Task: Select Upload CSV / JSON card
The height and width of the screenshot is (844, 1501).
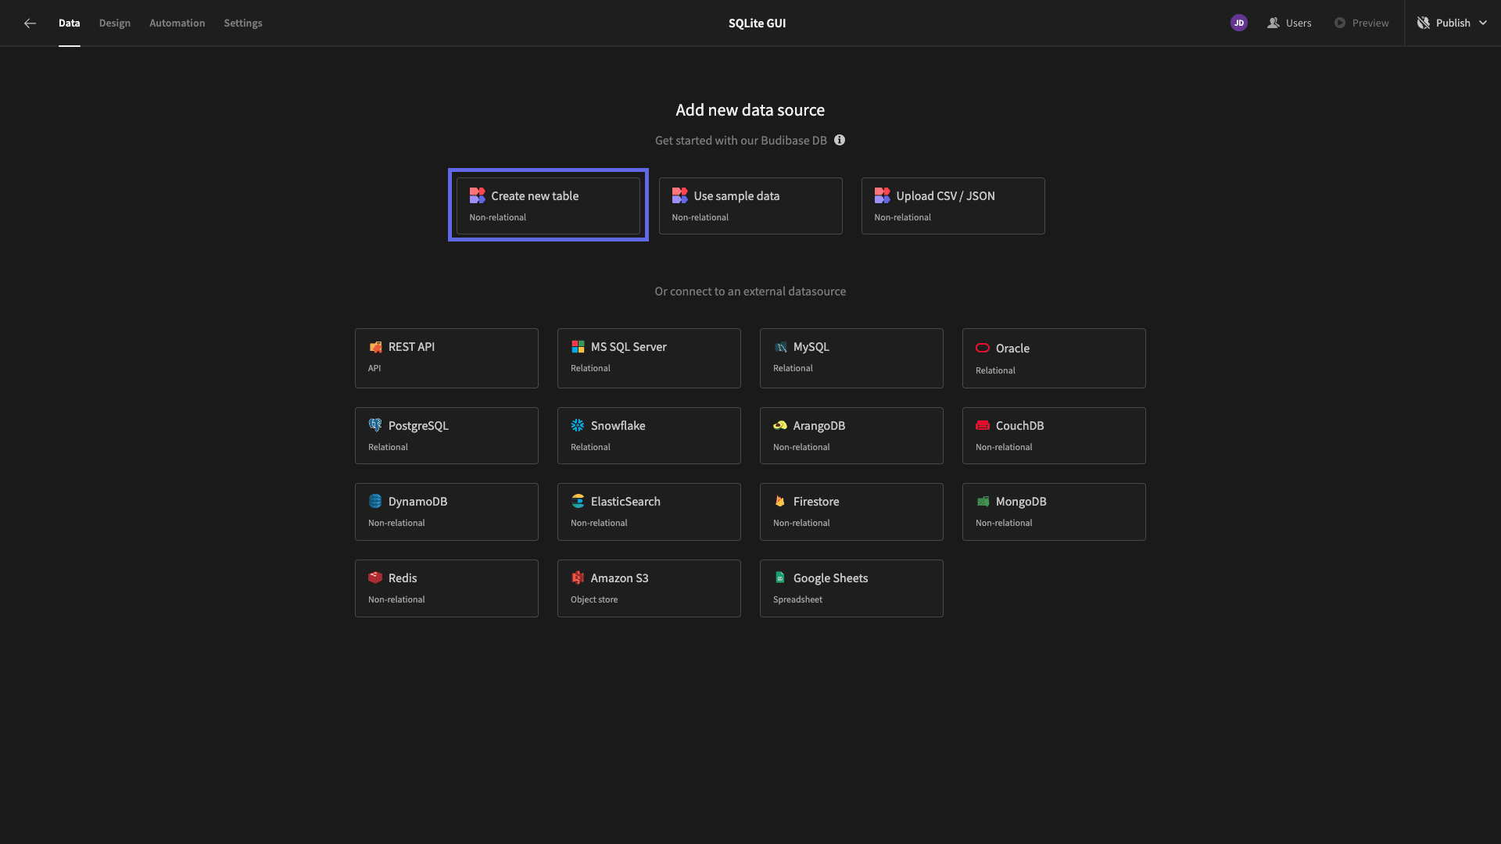Action: point(953,206)
